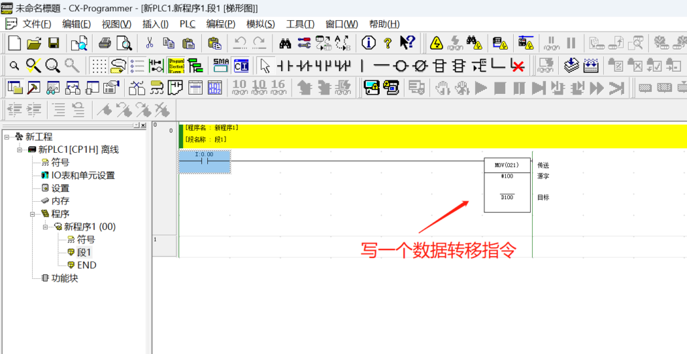Click the MOV(021) instruction block
Viewport: 687px width, 354px height.
coord(507,186)
